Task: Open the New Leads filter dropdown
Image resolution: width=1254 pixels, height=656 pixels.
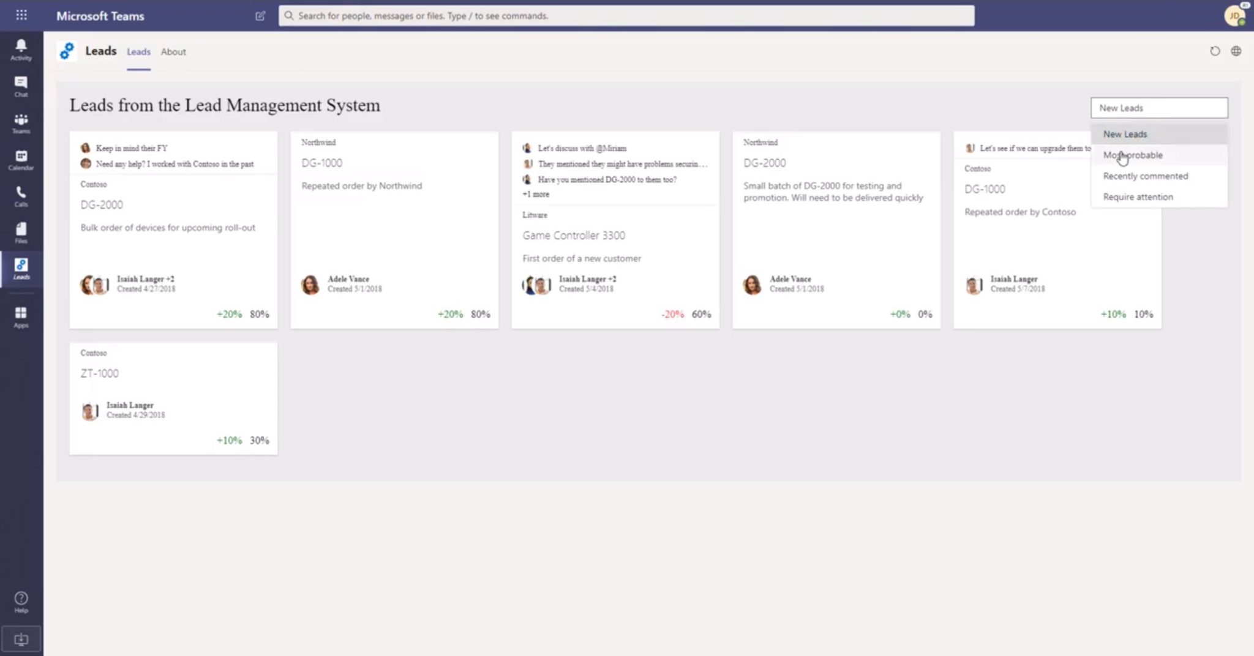Action: coord(1158,108)
